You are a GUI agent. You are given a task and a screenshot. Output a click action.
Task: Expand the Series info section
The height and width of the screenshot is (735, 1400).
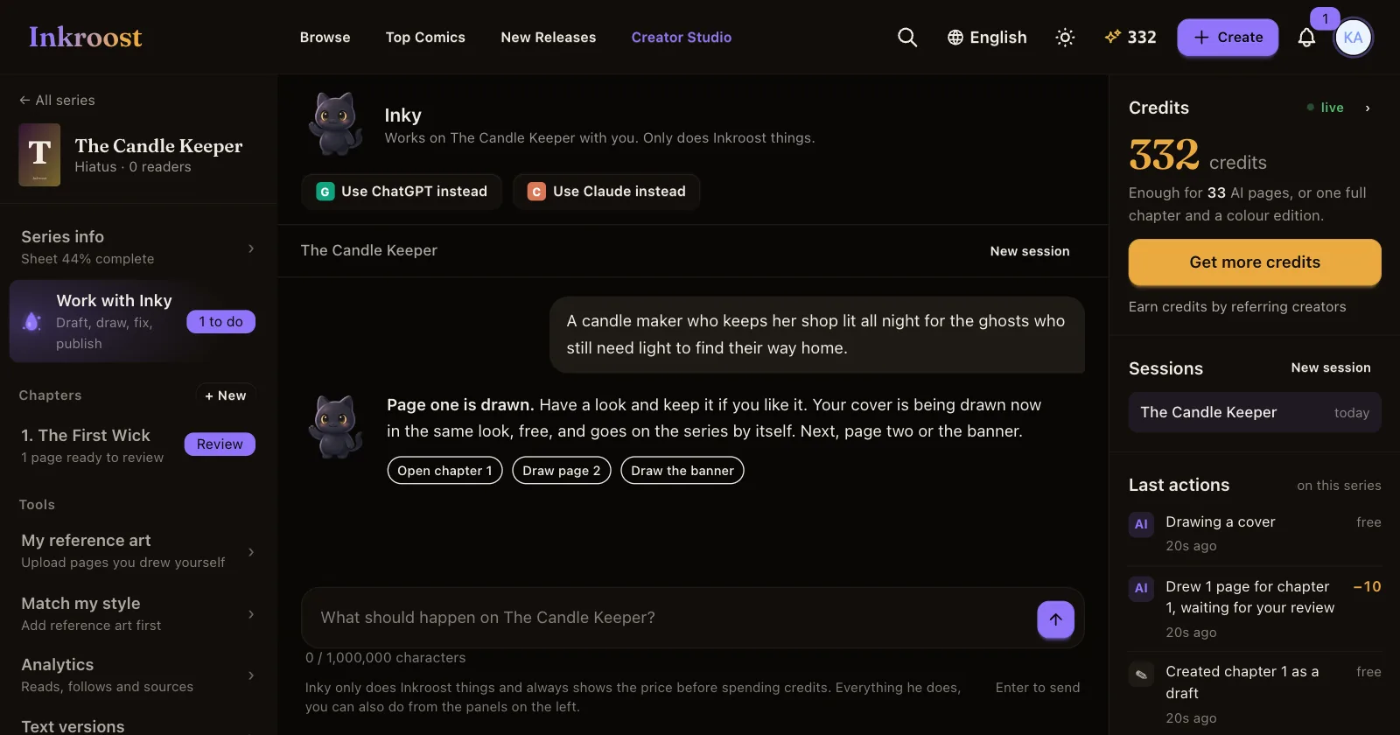pyautogui.click(x=138, y=247)
